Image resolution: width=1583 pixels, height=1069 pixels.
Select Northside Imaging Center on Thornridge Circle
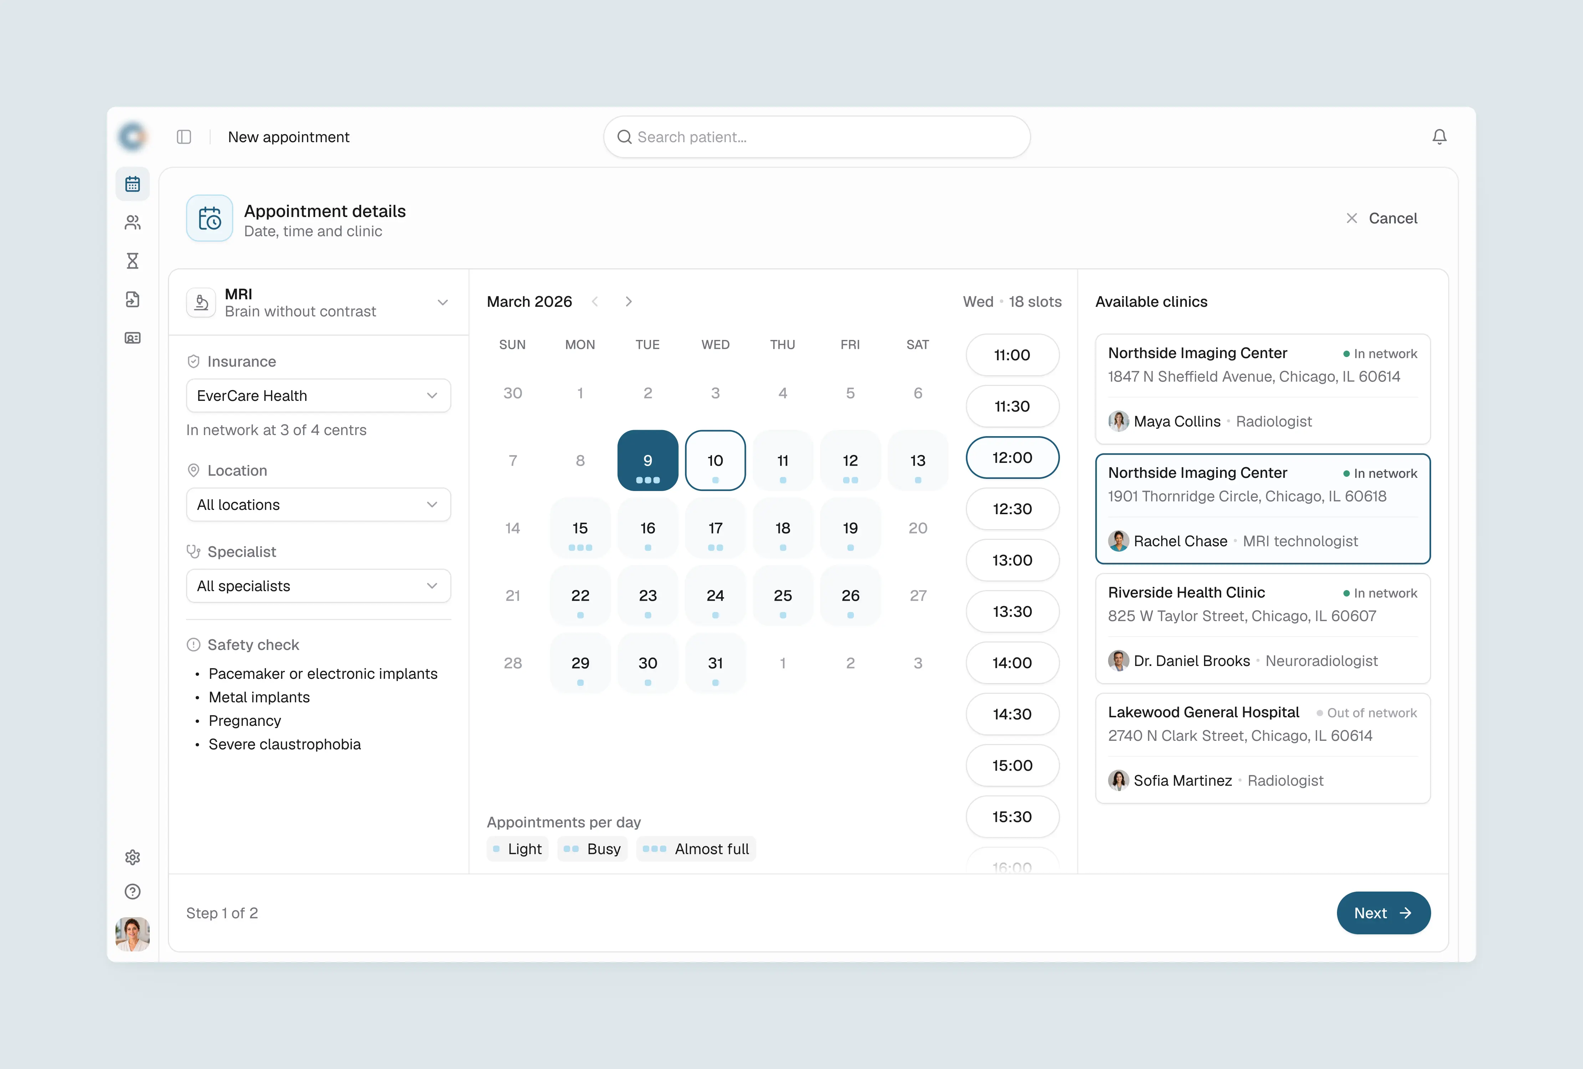point(1263,508)
